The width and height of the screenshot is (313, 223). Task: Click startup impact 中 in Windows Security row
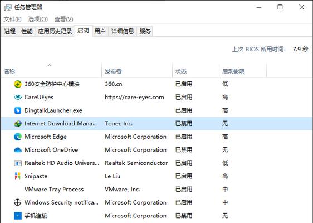point(225,202)
